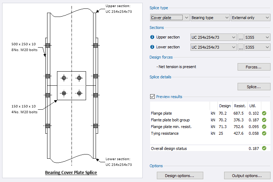Click the Flange plate pass status icon
The height and width of the screenshot is (182, 273).
point(264,113)
